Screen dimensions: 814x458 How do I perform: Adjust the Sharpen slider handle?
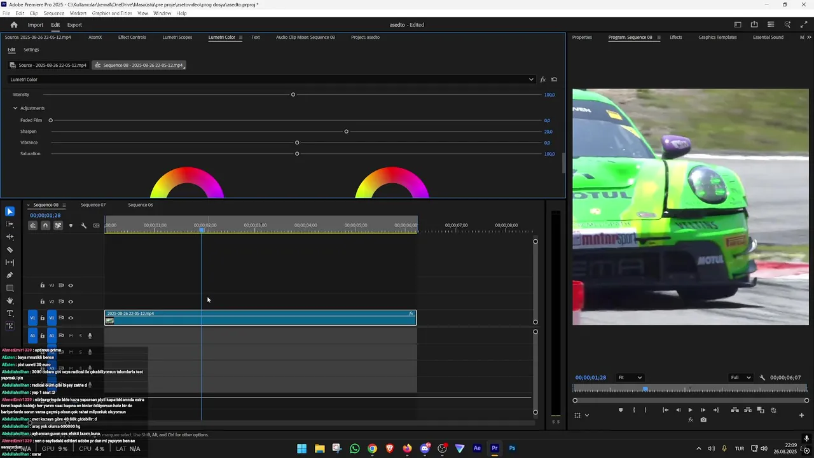click(x=346, y=132)
